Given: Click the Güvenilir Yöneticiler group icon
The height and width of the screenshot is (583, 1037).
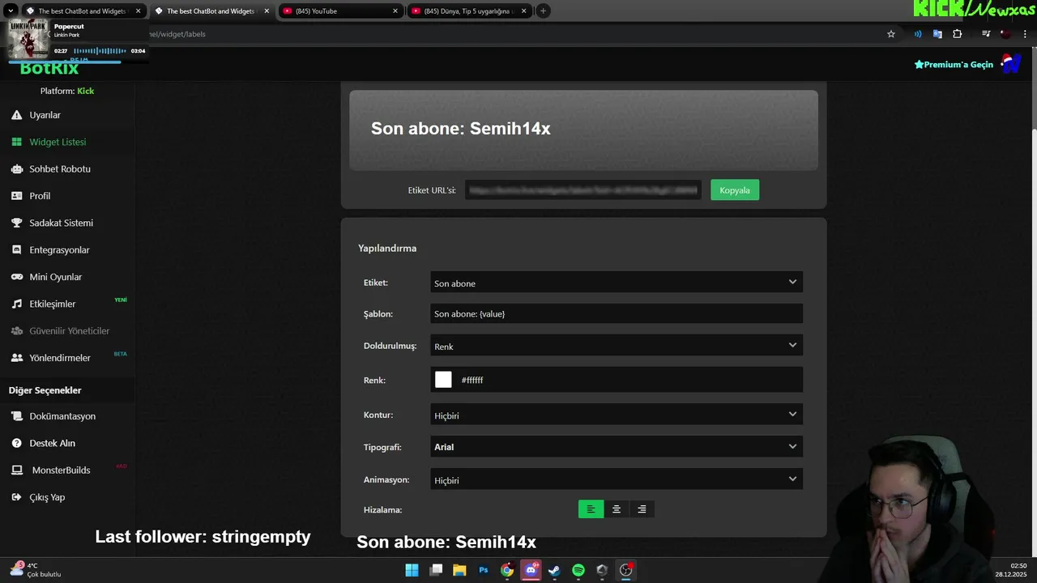Looking at the screenshot, I should click(16, 331).
